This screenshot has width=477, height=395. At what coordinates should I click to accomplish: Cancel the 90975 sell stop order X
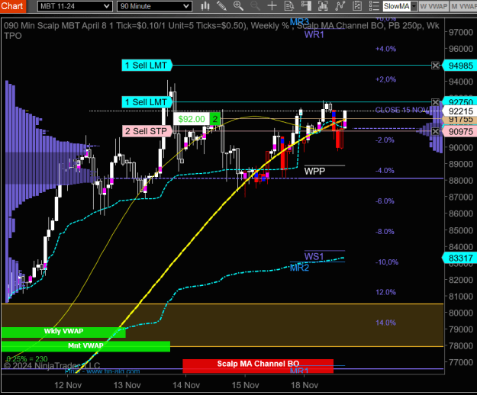coord(435,131)
